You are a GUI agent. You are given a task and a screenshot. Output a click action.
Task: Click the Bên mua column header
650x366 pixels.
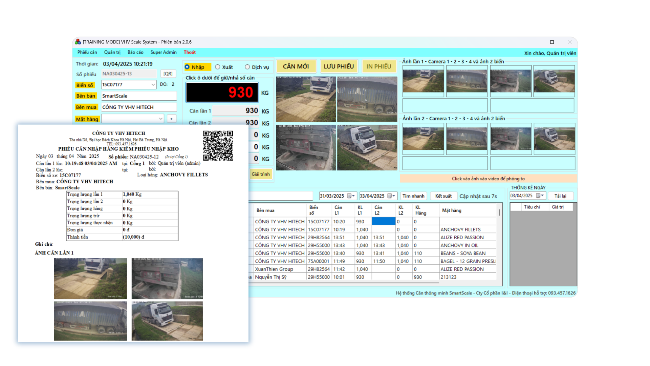(280, 210)
